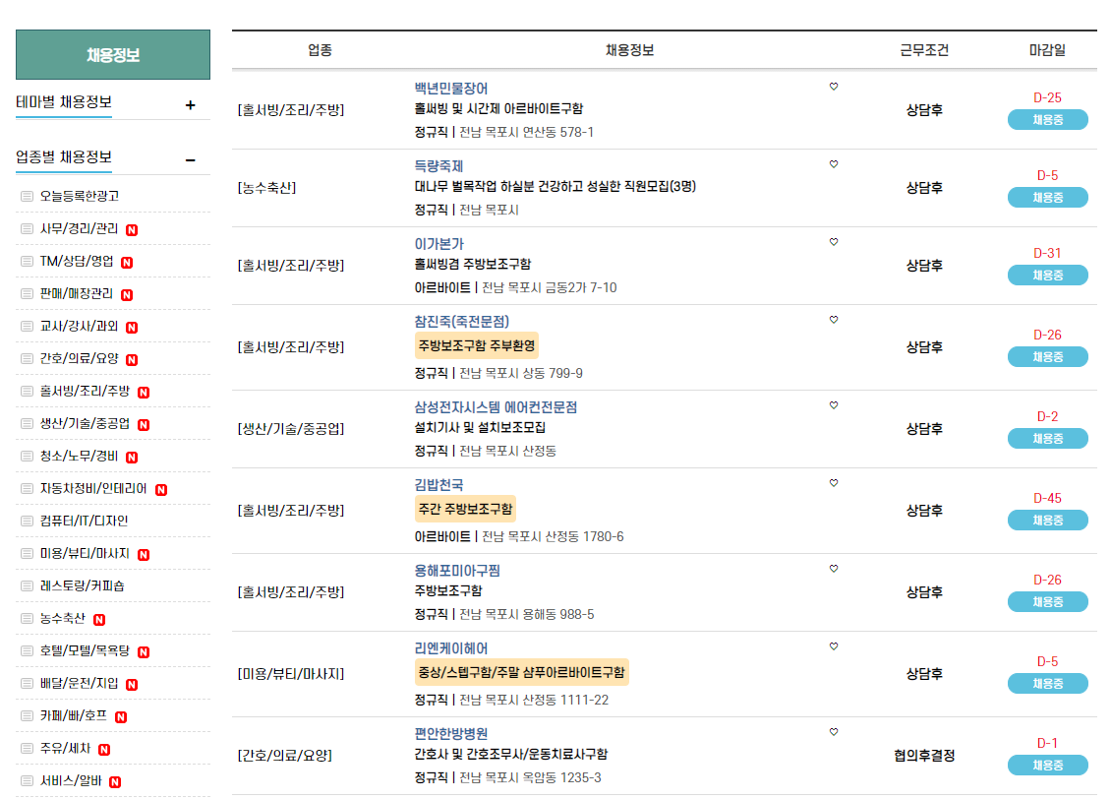Heart the 편안한방병원 job listing
The height and width of the screenshot is (799, 1111).
[834, 732]
